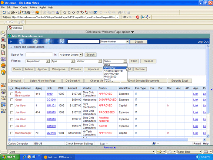Click the Print toolbar icon

click(28, 13)
